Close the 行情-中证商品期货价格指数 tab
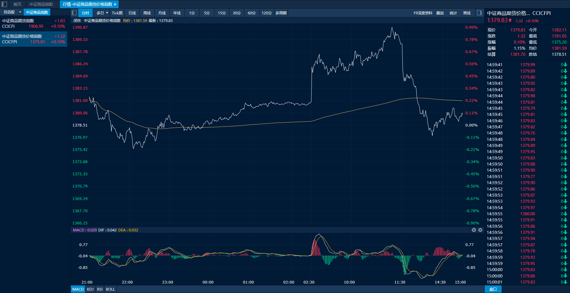Viewport: 570px width, 293px height. (115, 5)
